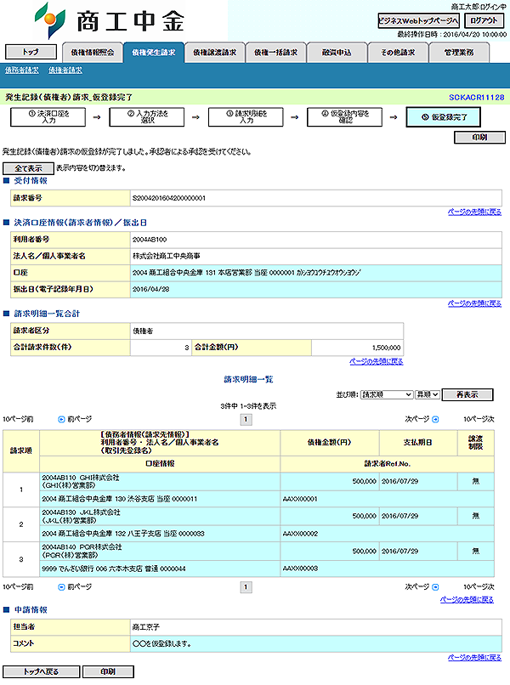This screenshot has height=685, width=510.
Task: Go to 債権譲渡請求 tab
Action: tap(214, 53)
